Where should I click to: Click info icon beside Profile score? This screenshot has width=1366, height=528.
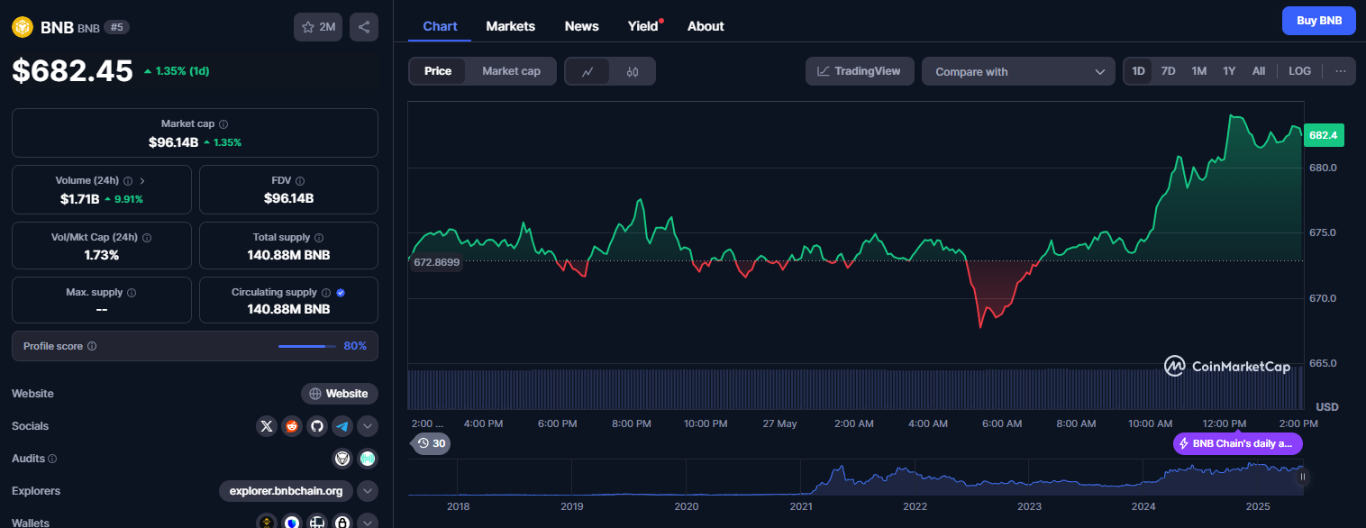92,346
